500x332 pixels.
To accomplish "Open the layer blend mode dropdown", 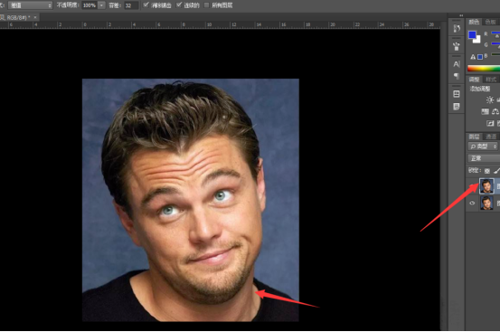I will (x=484, y=158).
